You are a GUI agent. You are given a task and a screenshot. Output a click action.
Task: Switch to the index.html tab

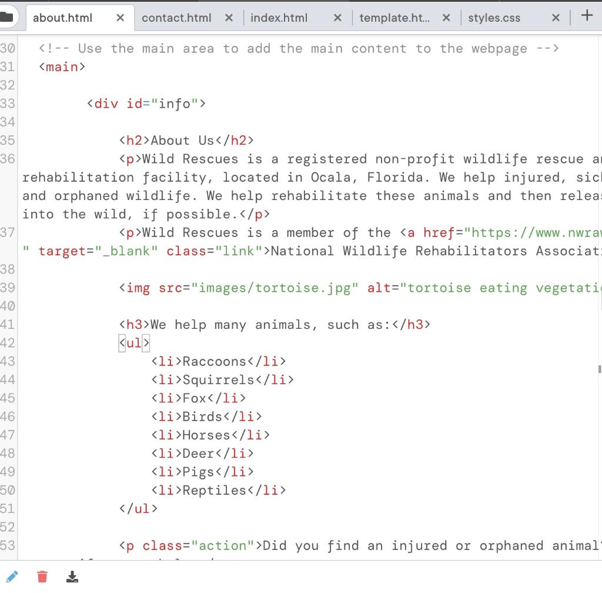coord(279,18)
